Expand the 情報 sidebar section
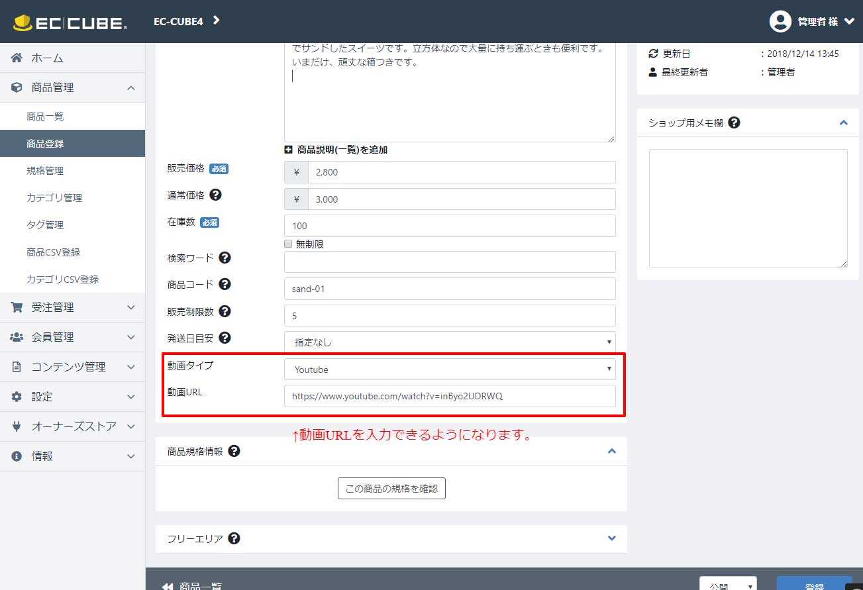 click(131, 456)
